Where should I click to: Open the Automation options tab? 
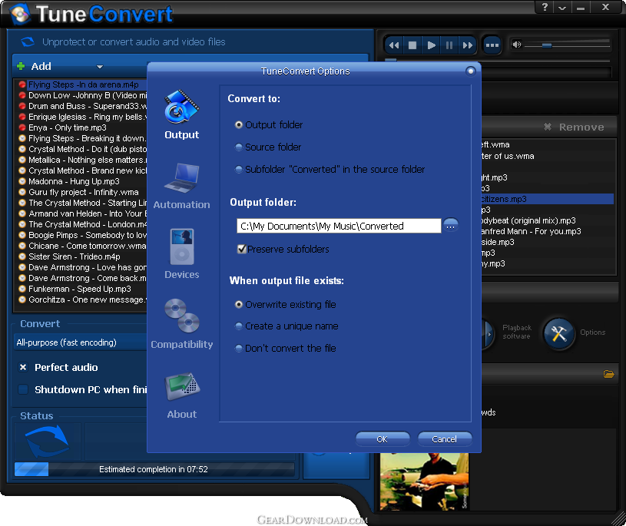click(181, 186)
